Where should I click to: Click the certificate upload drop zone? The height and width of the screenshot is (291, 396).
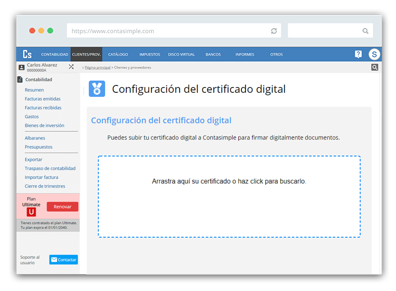pos(229,196)
